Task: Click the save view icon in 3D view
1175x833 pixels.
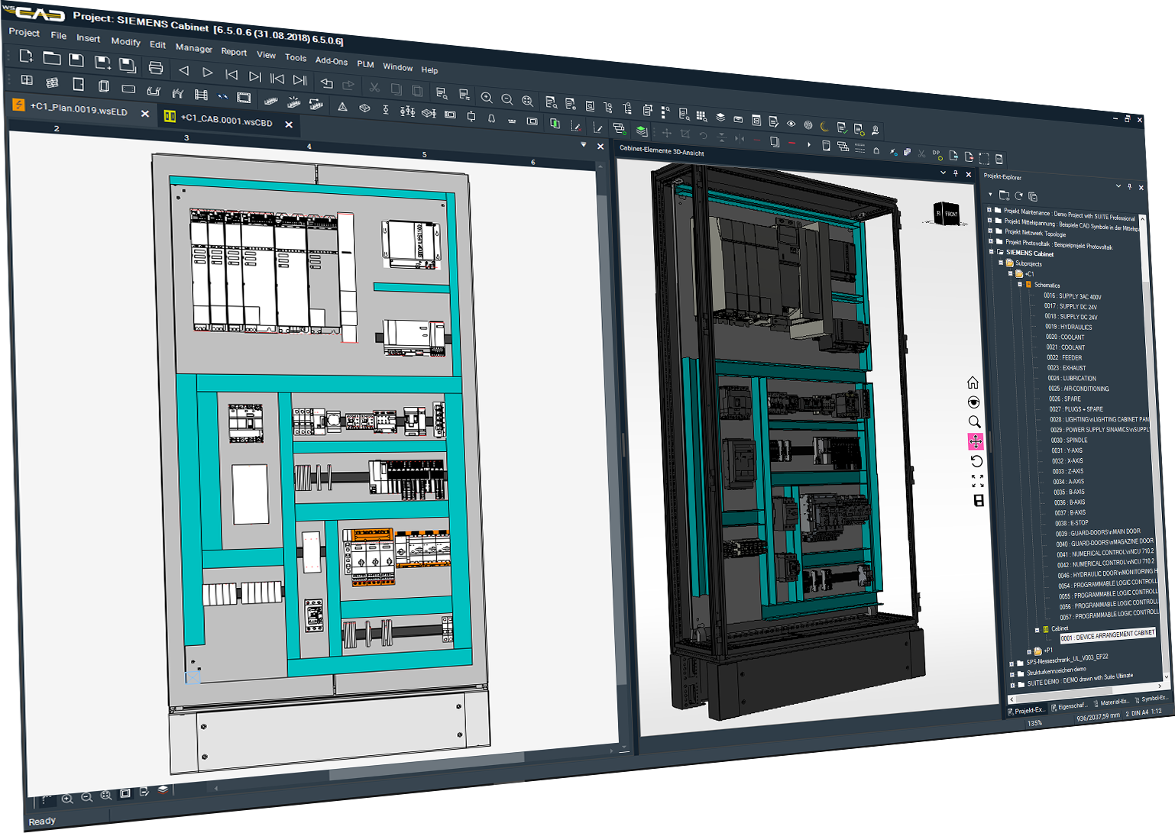Action: coord(978,501)
